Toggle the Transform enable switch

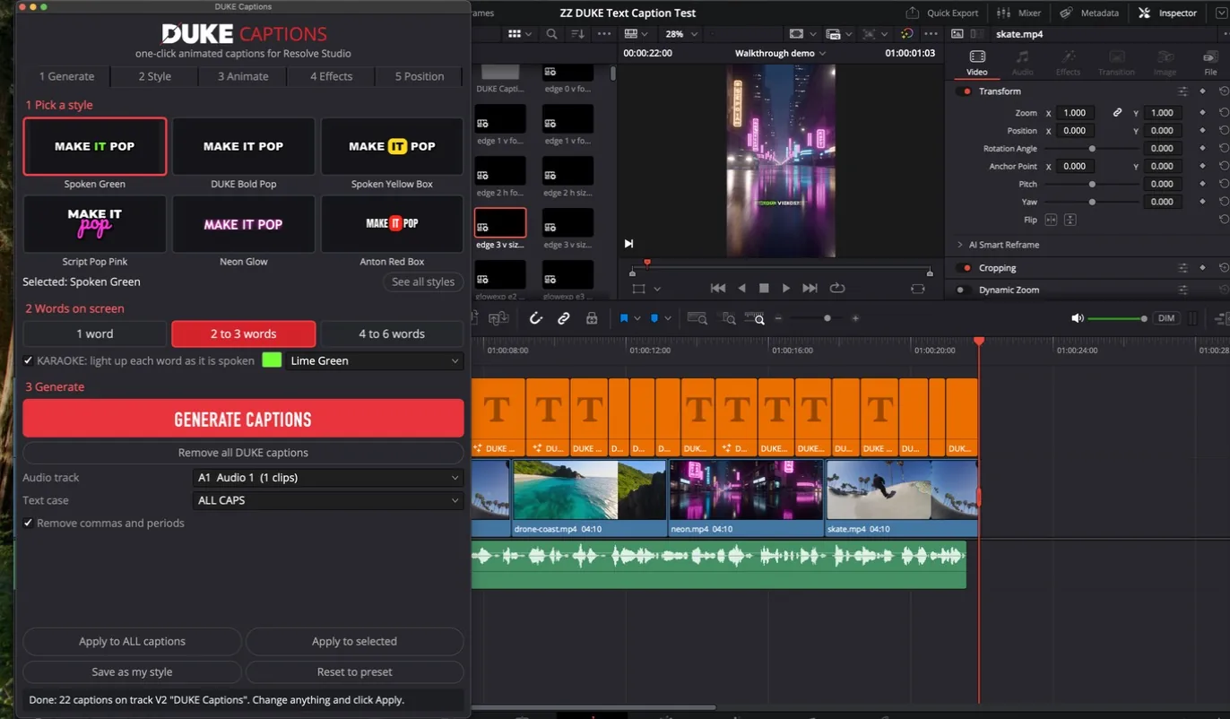click(x=965, y=91)
